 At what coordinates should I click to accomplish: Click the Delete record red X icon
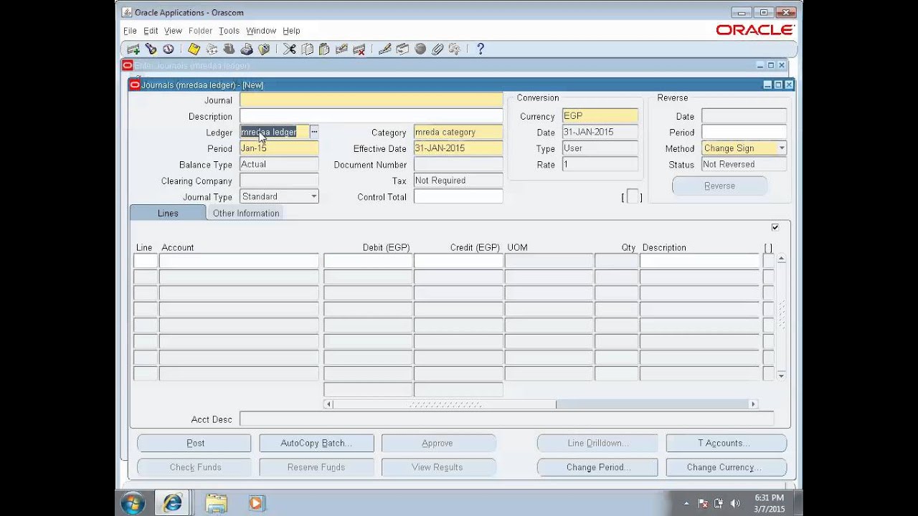pyautogui.click(x=359, y=49)
